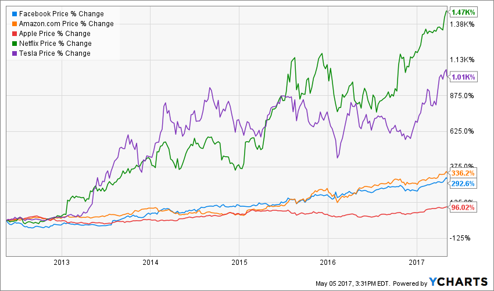The image size is (494, 291).
Task: Click the 2015 x-axis year label
Action: pyautogui.click(x=239, y=262)
